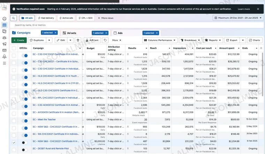Viewport: 265px width, 154px height.
Task: Clear the Ad sets 1 selected filter
Action: pos(106,33)
